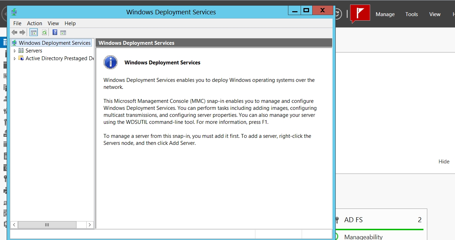Click Manageability under the AD FS tile
The image size is (455, 240).
[x=363, y=237]
